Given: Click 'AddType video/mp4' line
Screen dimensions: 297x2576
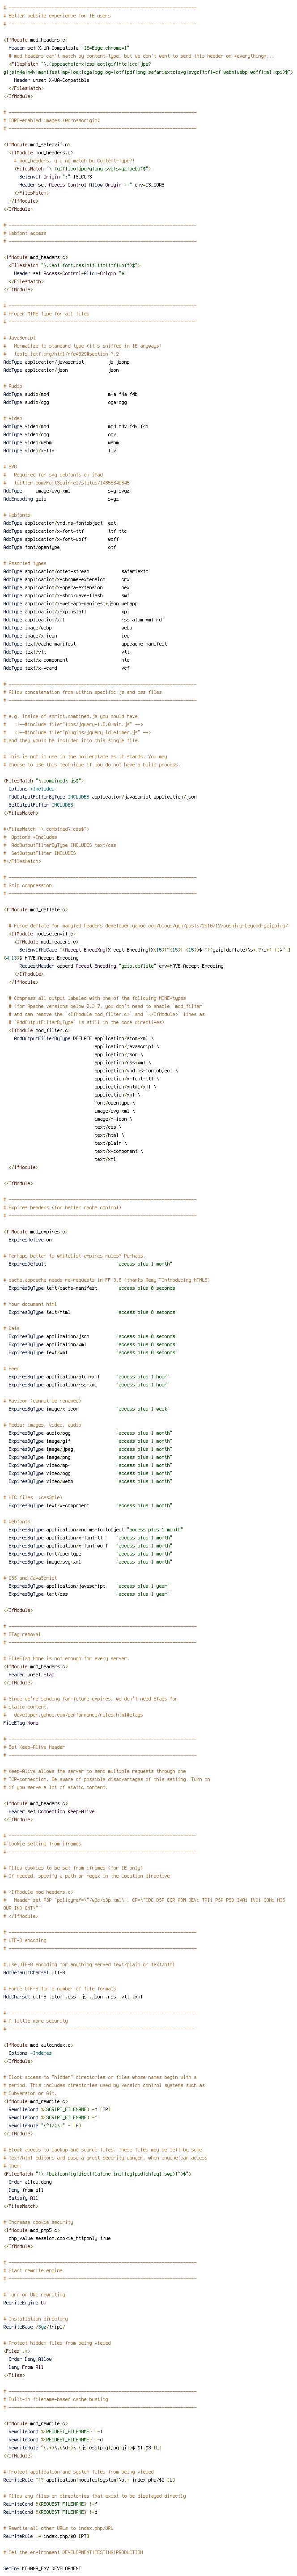Looking at the screenshot, I should (x=76, y=426).
